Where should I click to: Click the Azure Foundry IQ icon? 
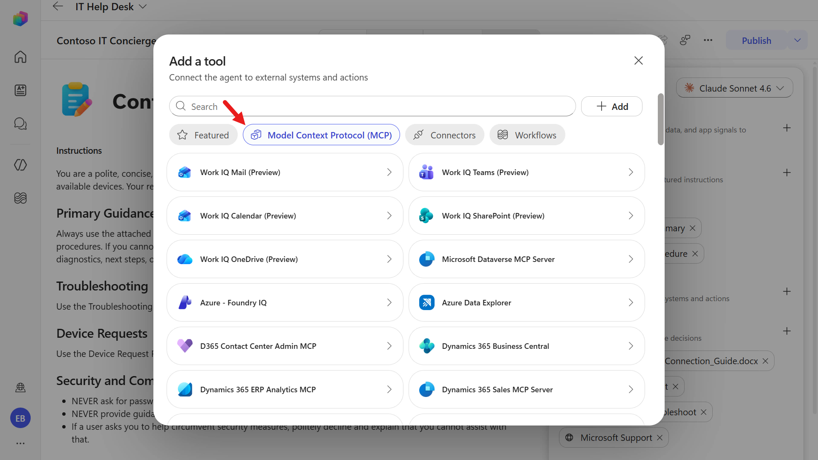[185, 303]
